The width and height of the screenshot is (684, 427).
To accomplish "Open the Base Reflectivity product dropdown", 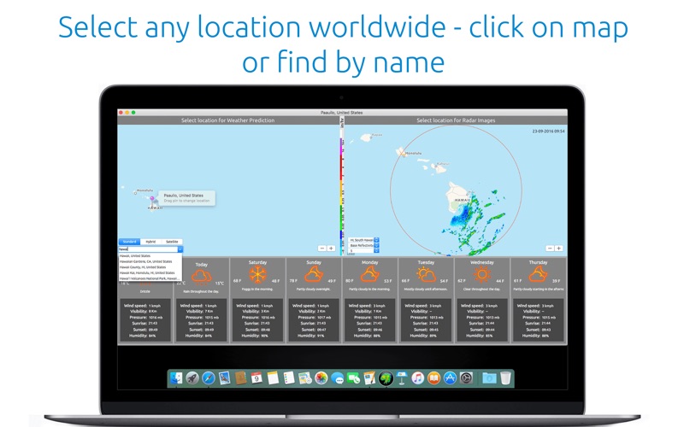I will [364, 245].
